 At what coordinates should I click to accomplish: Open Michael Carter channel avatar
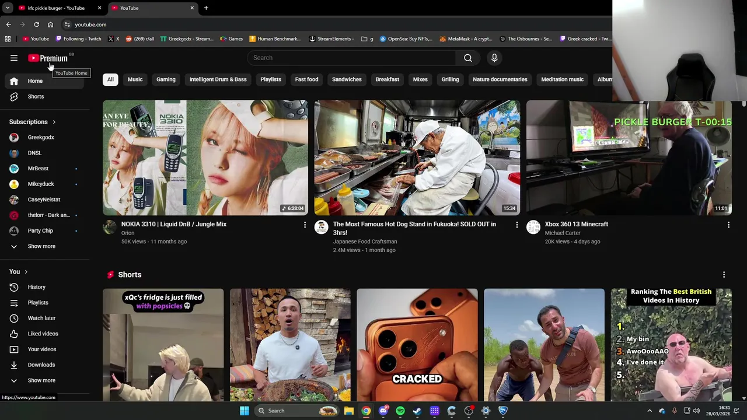point(533,227)
